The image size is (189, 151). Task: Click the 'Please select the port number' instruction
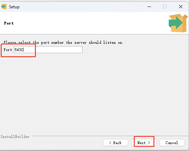(x=63, y=42)
